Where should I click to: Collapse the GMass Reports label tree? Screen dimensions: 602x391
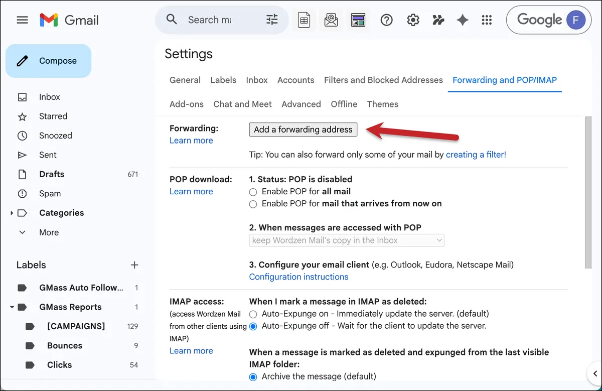(x=12, y=307)
